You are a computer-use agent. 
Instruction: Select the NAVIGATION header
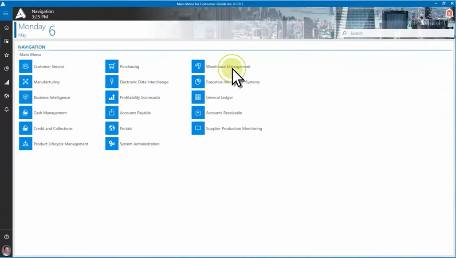(31, 47)
